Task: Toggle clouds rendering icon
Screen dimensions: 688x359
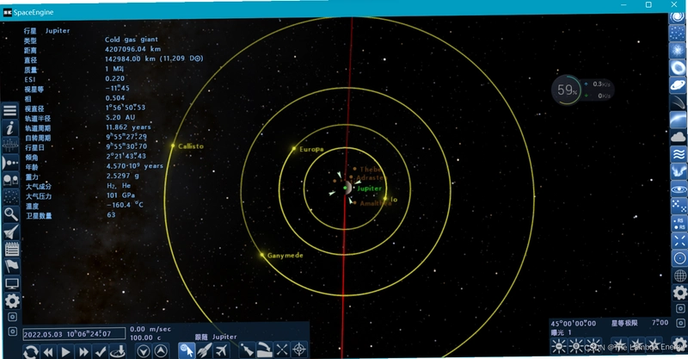Action: [678, 137]
